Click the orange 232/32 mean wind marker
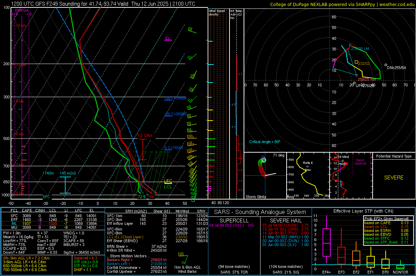 click(356, 62)
